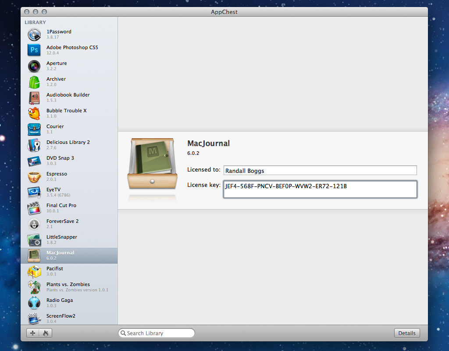Click the large MacJournal drawer icon

152,164
